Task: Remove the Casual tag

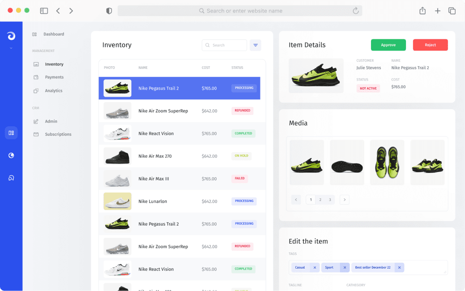Action: point(315,268)
